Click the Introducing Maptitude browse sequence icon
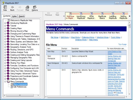 [81, 14]
